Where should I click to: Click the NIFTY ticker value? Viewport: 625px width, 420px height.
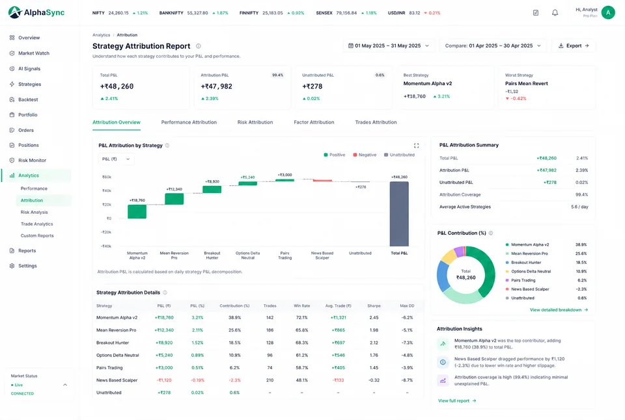[118, 13]
